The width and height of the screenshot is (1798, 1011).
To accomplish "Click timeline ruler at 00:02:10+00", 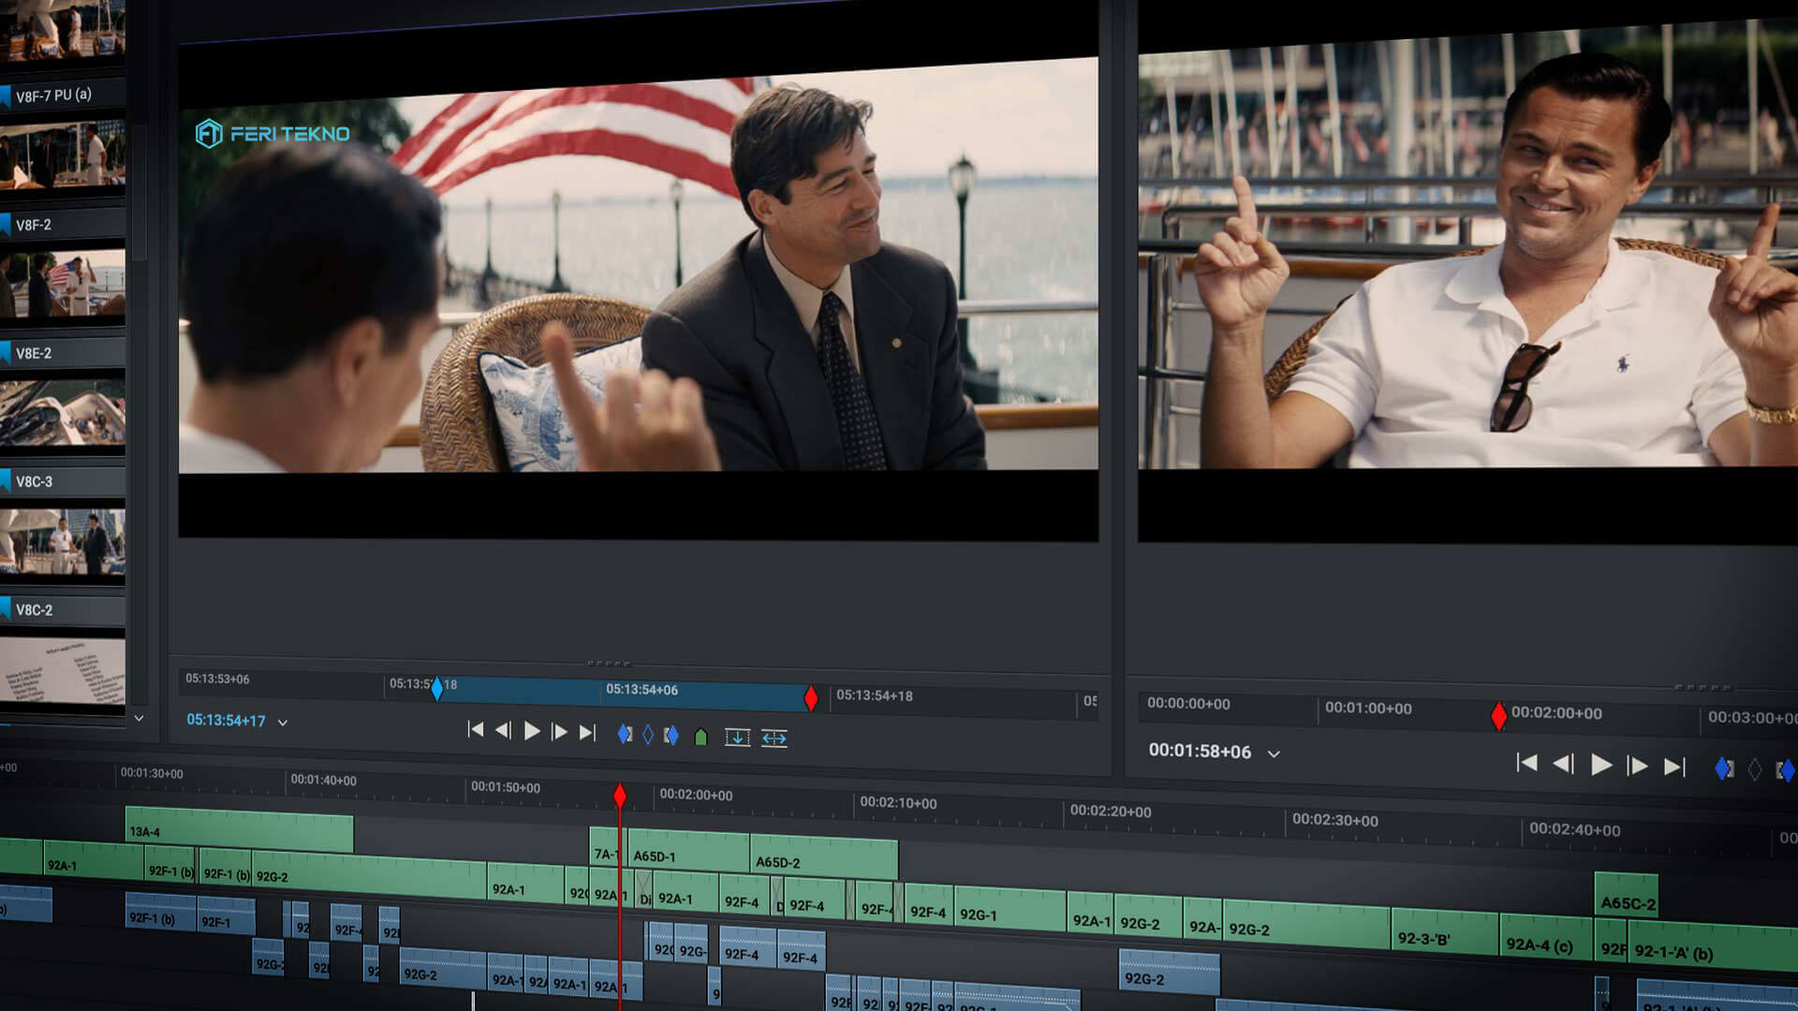I will pos(898,803).
